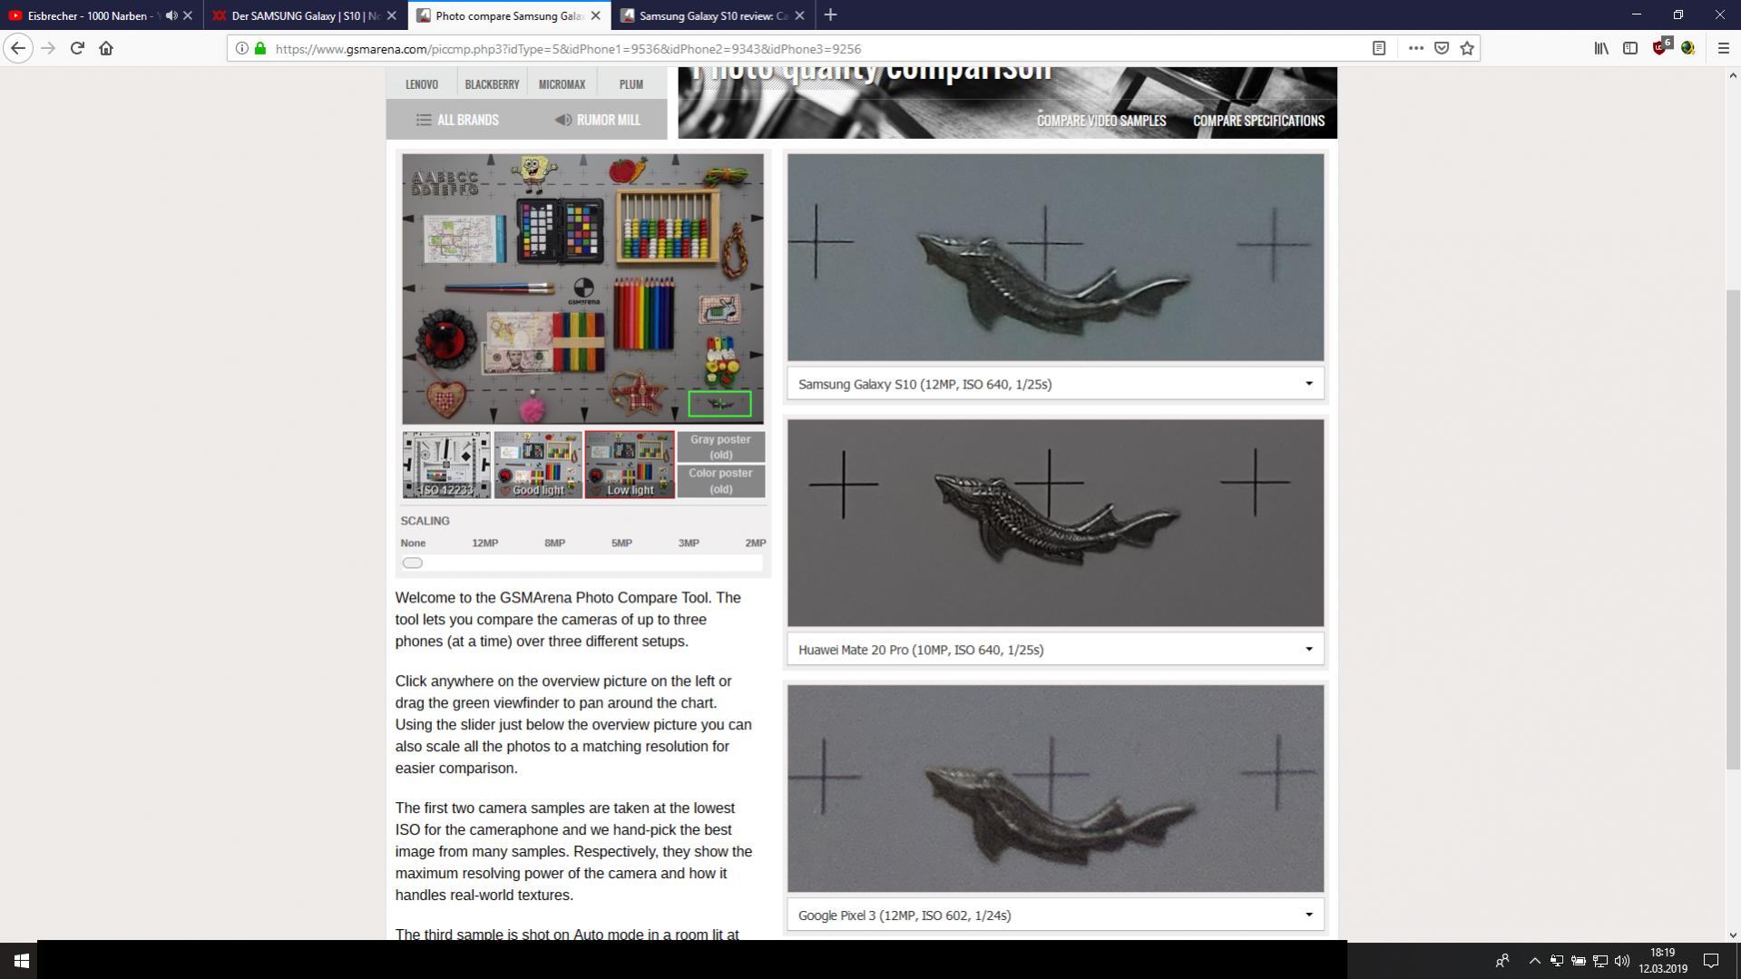
Task: Select the ISO 12233 chart thumbnail
Action: pyautogui.click(x=446, y=465)
